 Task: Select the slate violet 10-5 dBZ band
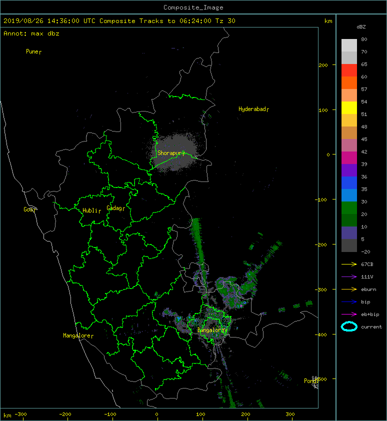pos(349,233)
